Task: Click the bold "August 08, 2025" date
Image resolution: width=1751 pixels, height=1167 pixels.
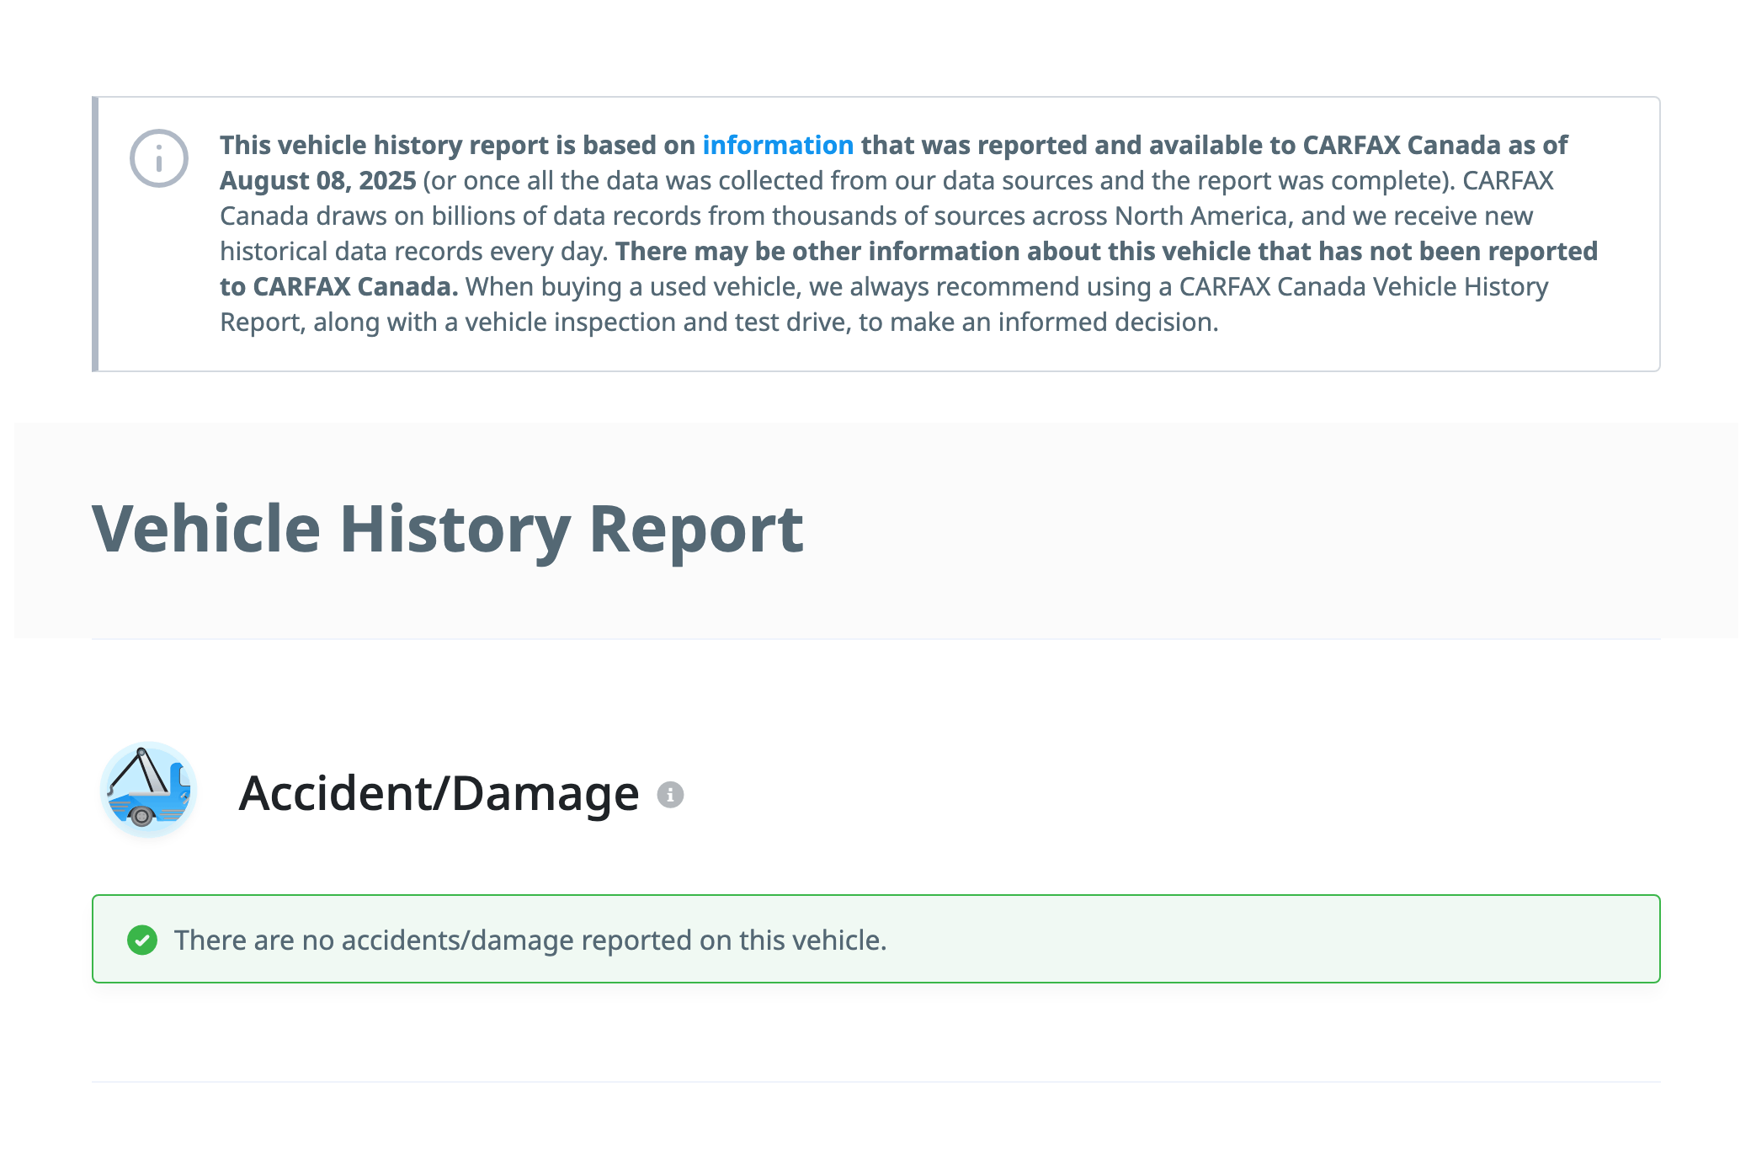Action: point(317,180)
